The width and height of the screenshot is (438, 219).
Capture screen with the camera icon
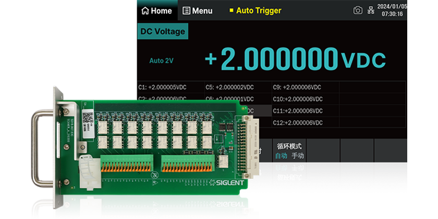coord(358,10)
